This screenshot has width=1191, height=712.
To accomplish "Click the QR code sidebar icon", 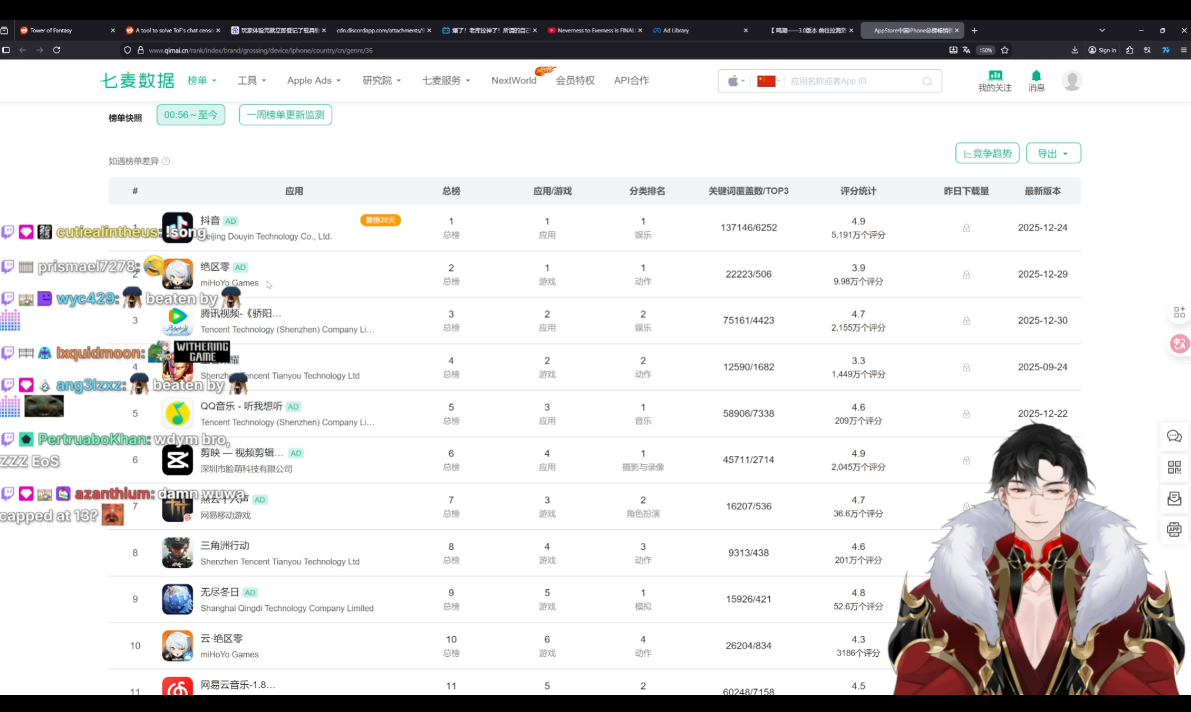I will pyautogui.click(x=1174, y=467).
